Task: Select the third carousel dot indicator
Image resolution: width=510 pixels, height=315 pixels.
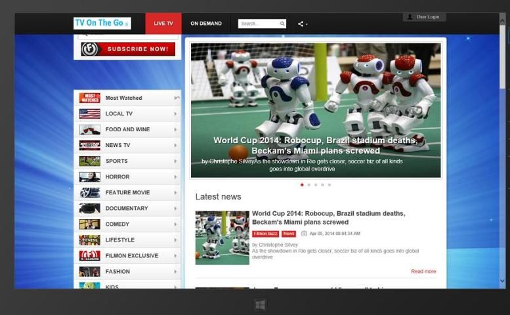Action: coord(316,185)
